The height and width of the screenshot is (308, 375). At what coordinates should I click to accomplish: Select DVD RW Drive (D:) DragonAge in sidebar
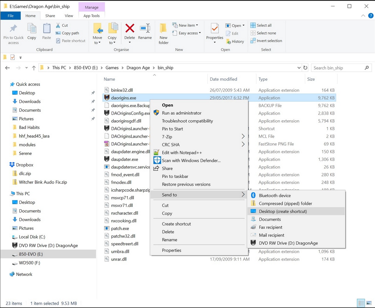pyautogui.click(x=48, y=245)
